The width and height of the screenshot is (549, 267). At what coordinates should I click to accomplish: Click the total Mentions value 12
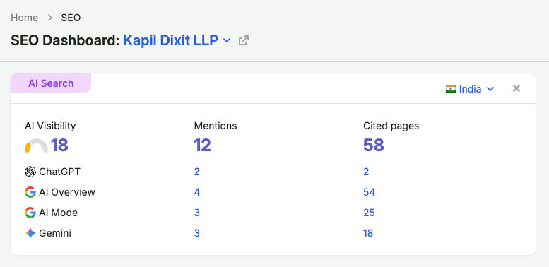[x=202, y=146]
